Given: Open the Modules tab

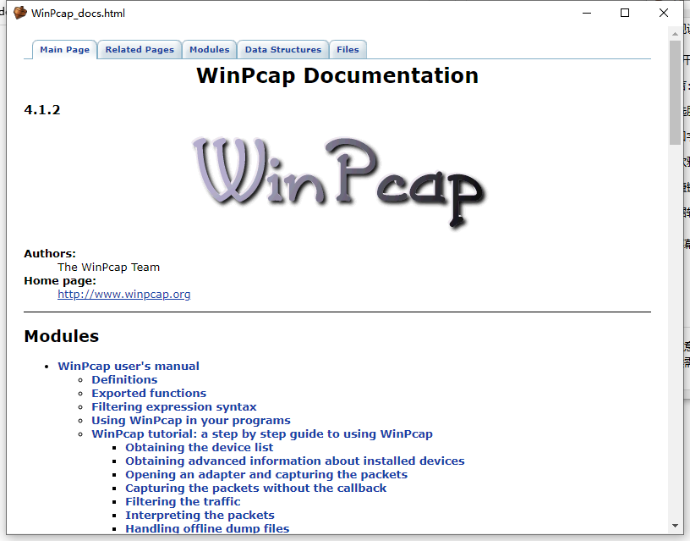Looking at the screenshot, I should 210,50.
